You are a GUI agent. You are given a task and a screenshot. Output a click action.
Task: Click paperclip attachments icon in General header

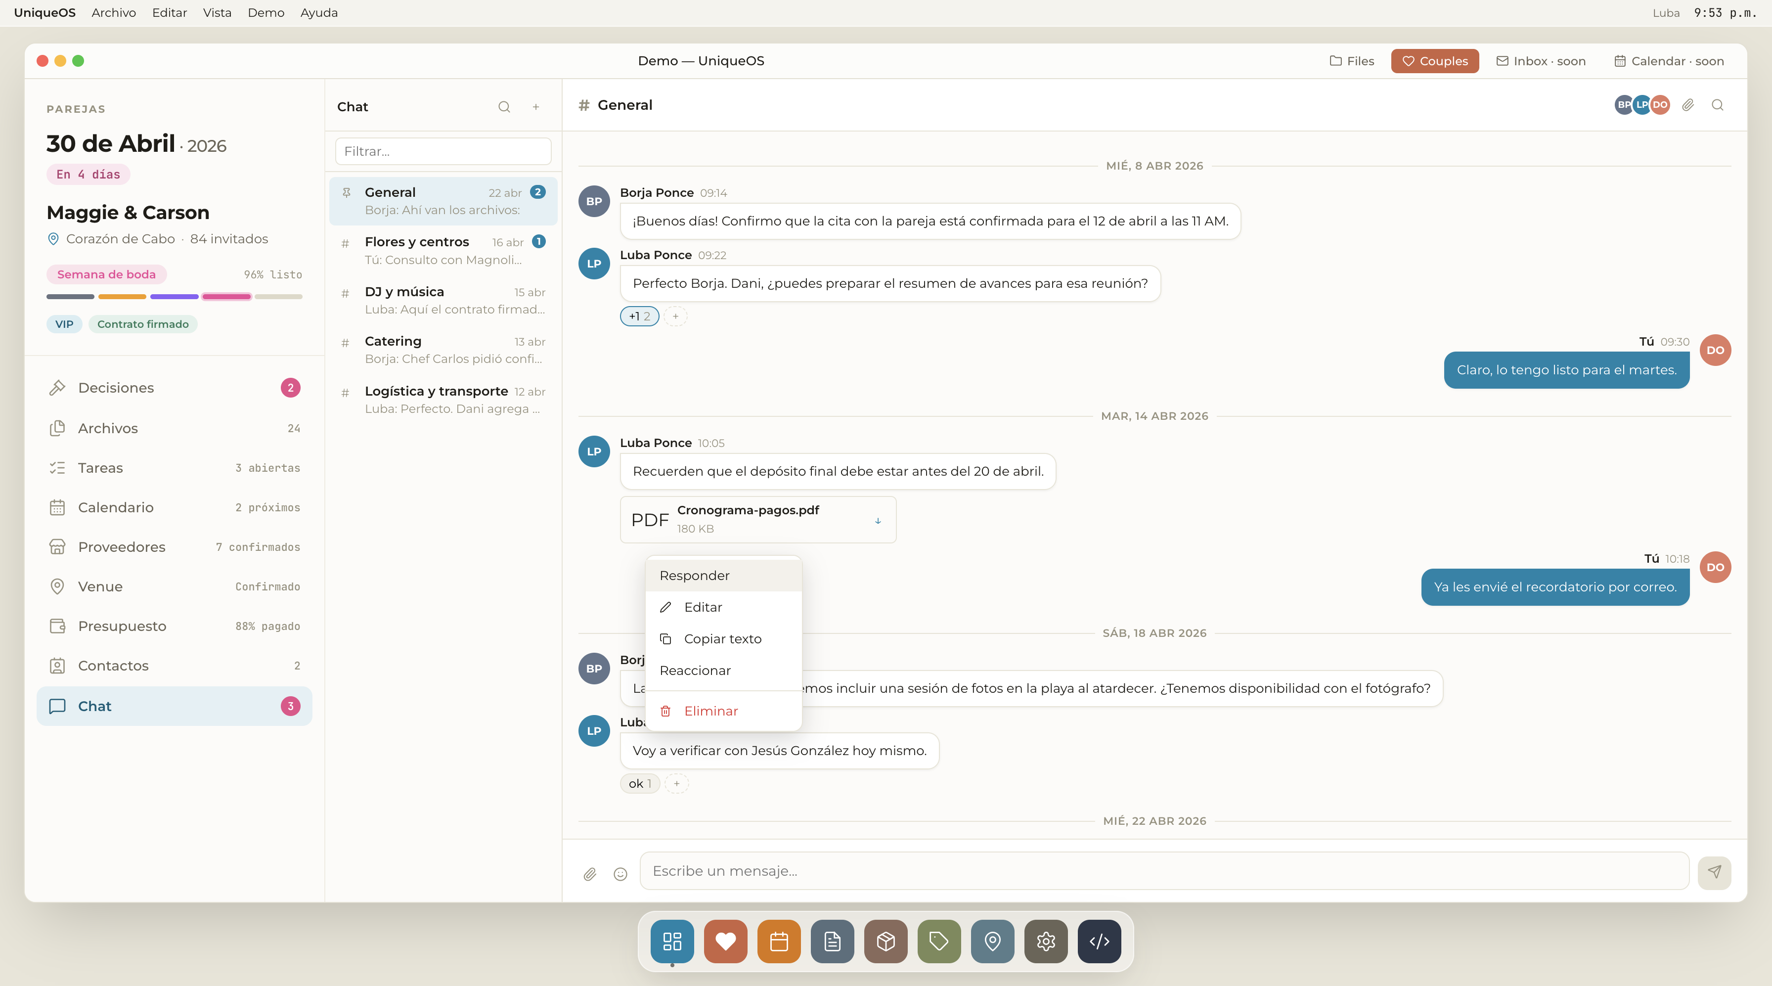point(1688,105)
